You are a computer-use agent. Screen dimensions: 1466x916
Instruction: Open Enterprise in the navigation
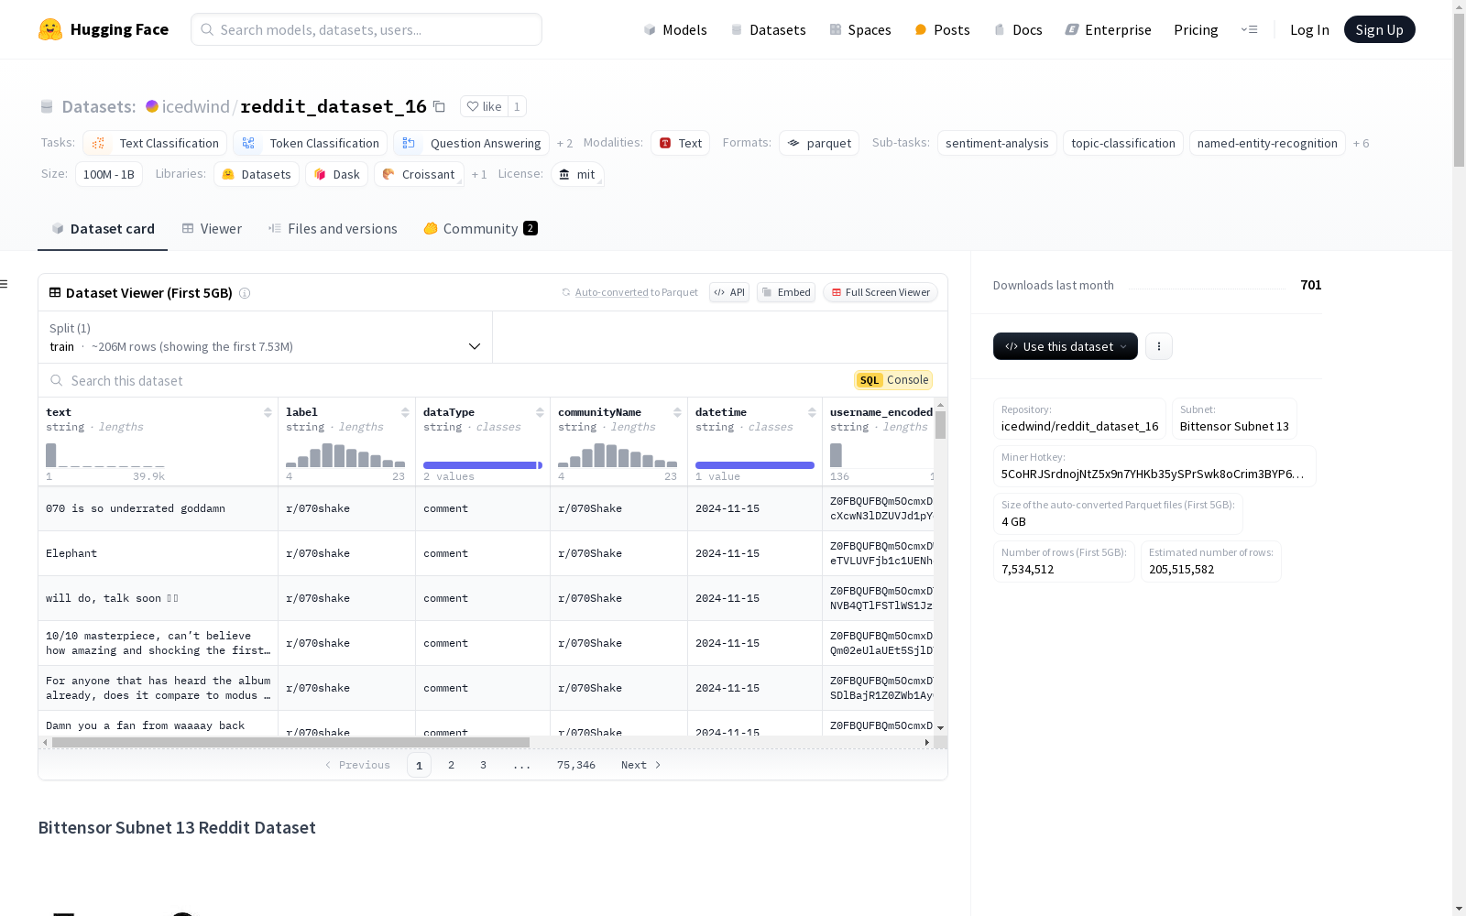(1108, 29)
